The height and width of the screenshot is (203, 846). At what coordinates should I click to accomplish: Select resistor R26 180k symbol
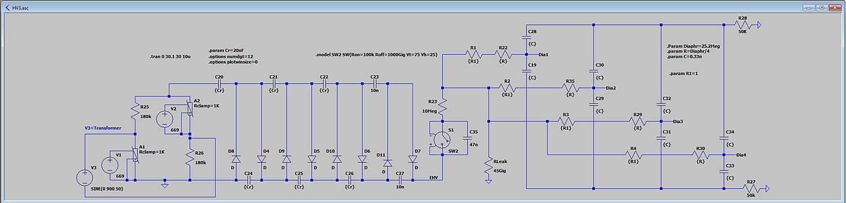click(190, 157)
